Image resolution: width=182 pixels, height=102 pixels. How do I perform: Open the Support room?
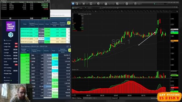click(x=6, y=50)
